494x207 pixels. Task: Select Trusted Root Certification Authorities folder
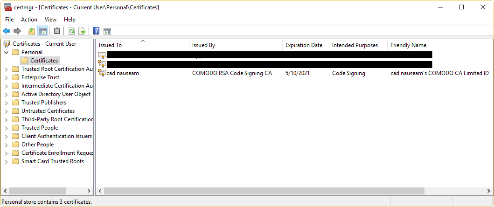(x=57, y=69)
